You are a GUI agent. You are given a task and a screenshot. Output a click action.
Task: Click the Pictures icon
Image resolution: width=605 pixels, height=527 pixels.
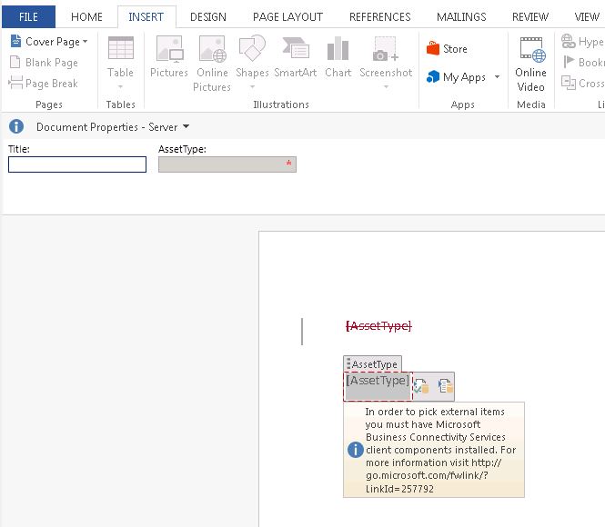point(169,48)
